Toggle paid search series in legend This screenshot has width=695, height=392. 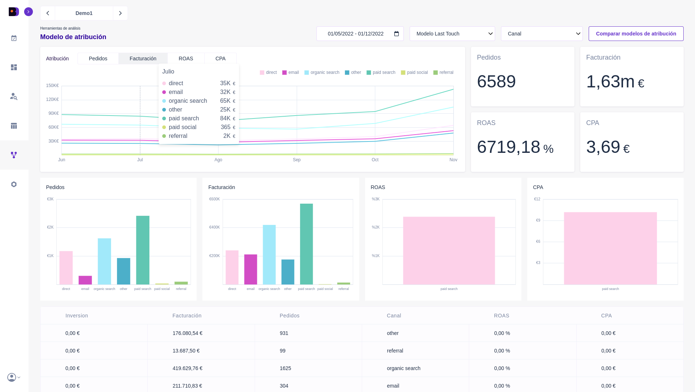381,72
